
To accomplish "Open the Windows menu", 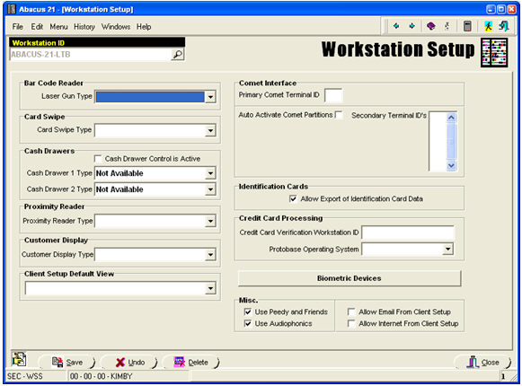I will click(116, 27).
